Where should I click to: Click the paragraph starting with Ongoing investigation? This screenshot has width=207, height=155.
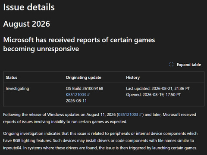click(x=100, y=141)
